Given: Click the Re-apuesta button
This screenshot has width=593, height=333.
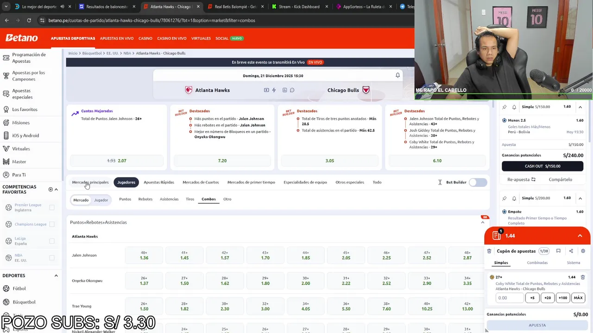Looking at the screenshot, I should click(x=521, y=179).
